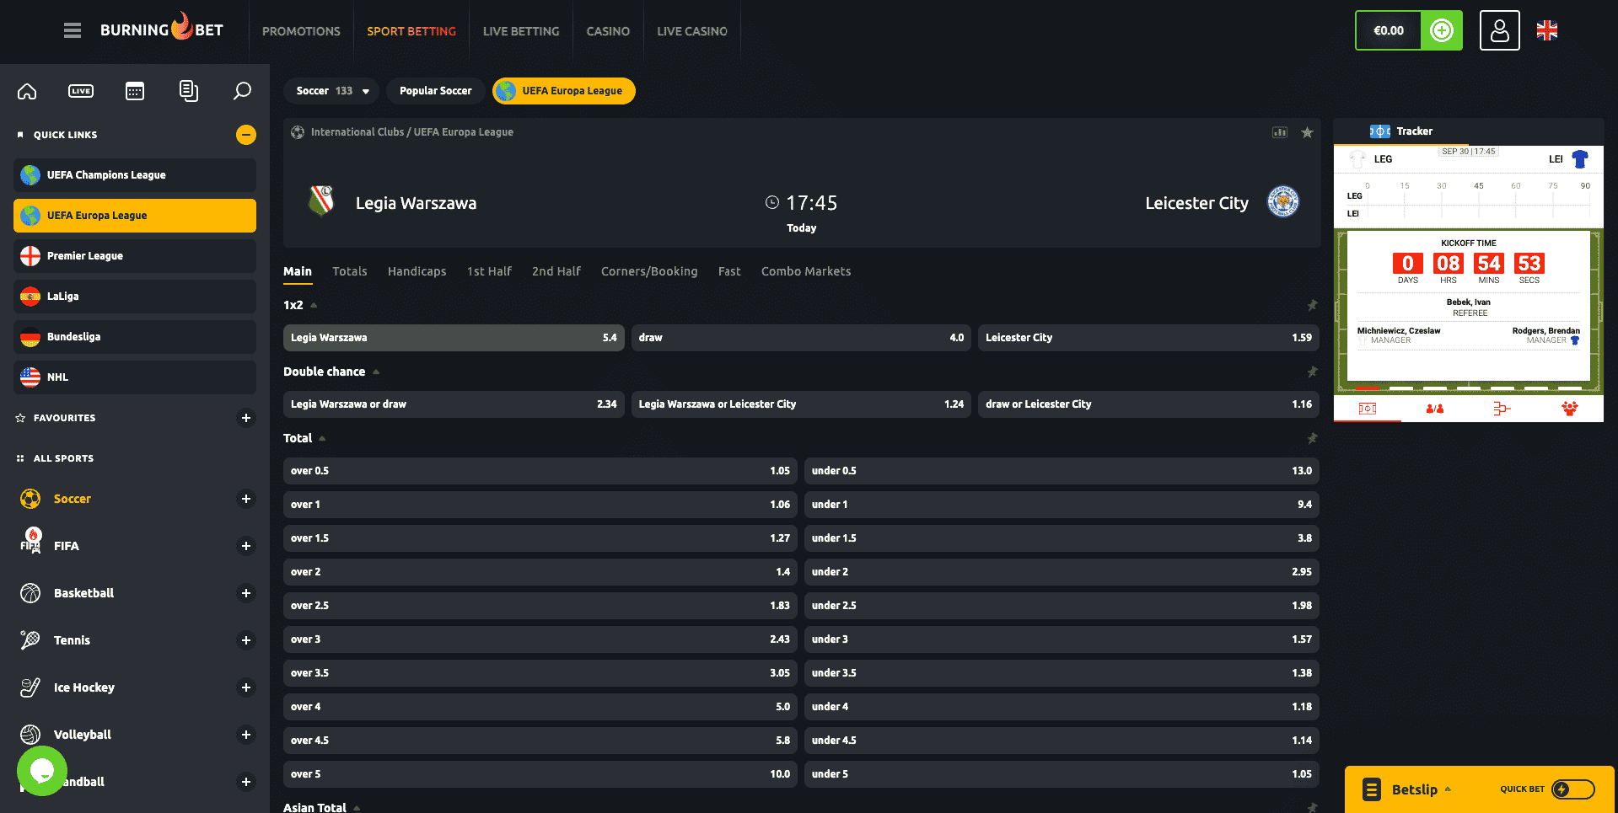Screen dimensions: 1618x813
Task: Click the head-to-head icon in tracker
Action: point(1434,409)
